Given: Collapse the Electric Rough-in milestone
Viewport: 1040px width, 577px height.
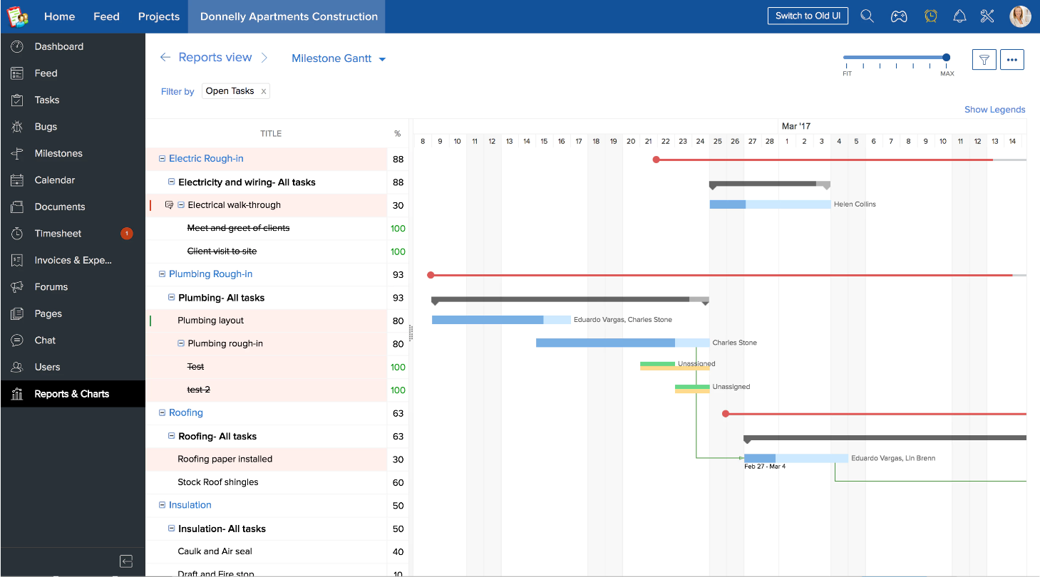Looking at the screenshot, I should 162,159.
